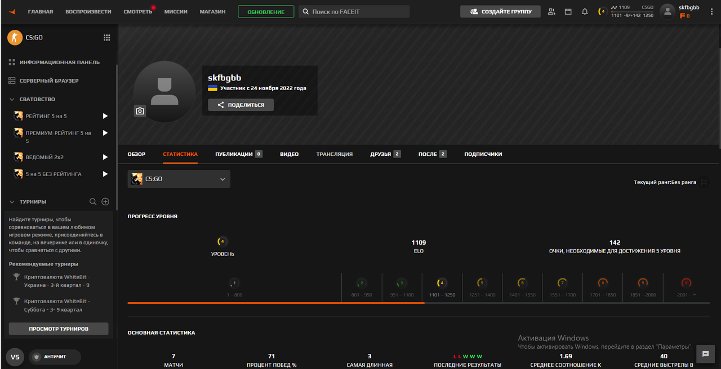Switch to ПОСЛЕ tab

tap(433, 154)
